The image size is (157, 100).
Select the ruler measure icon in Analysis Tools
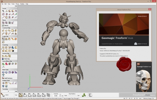pyautogui.click(x=9, y=83)
